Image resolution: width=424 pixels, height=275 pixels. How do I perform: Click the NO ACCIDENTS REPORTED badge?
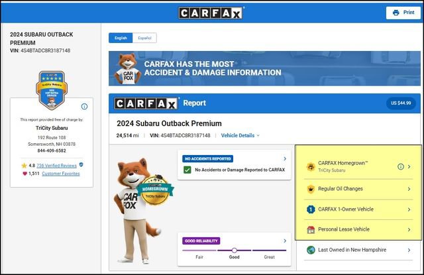(207, 159)
